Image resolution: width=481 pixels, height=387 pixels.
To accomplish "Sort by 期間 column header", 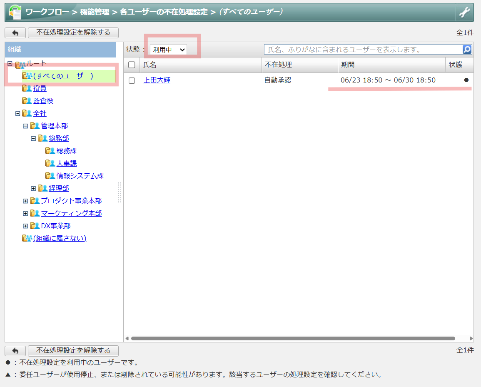I will pyautogui.click(x=391, y=65).
